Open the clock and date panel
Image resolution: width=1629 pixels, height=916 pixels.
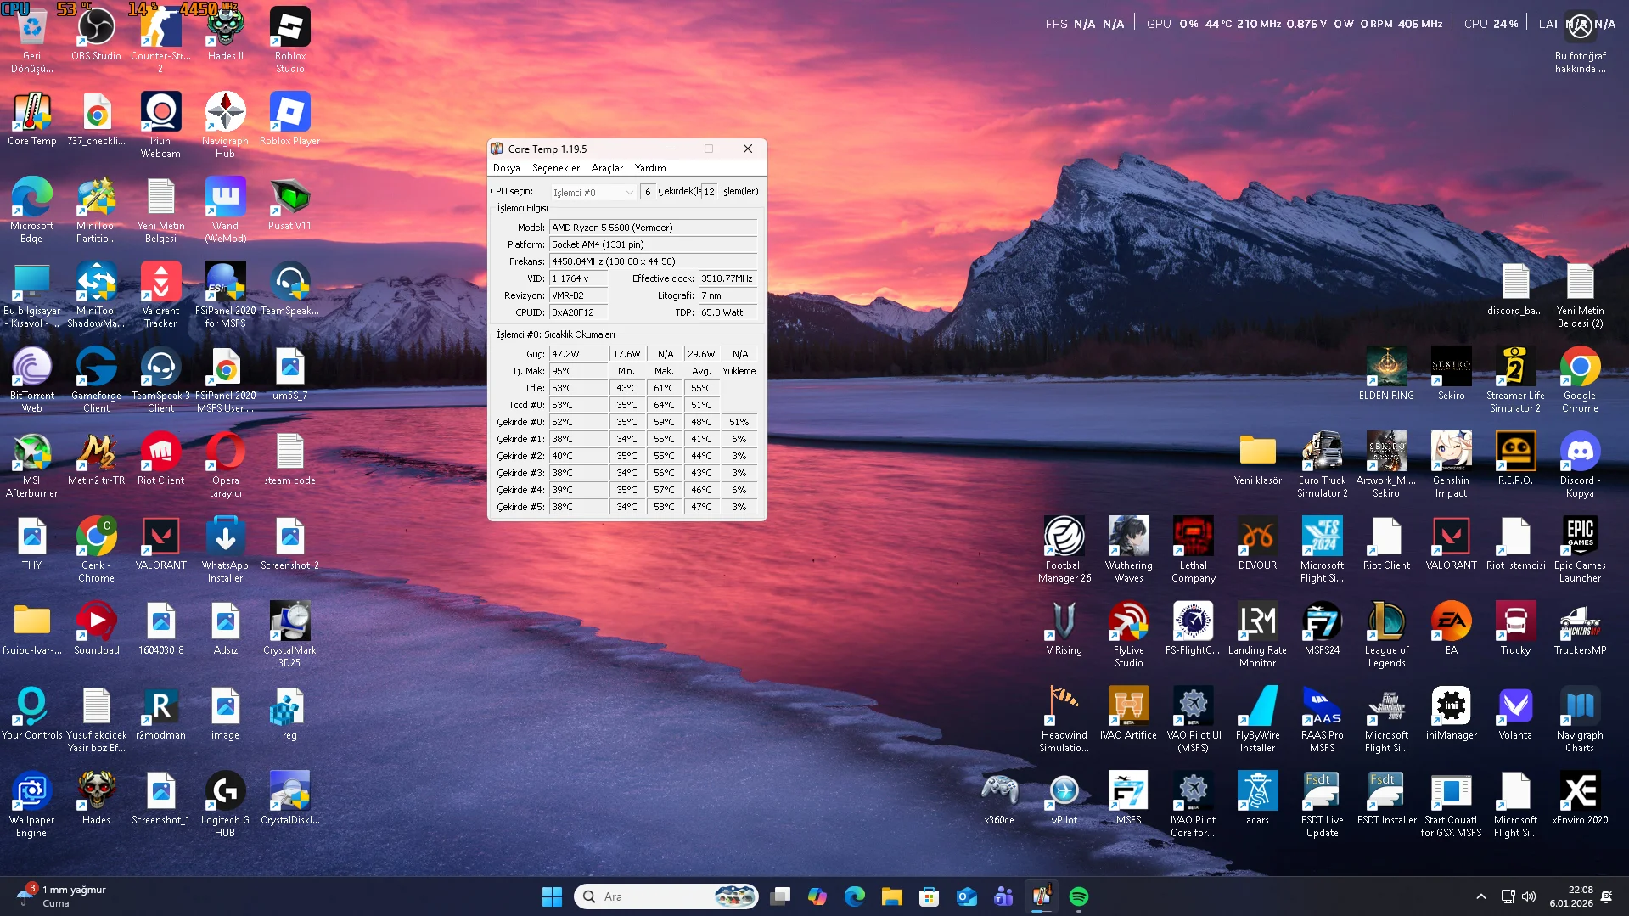tap(1570, 896)
